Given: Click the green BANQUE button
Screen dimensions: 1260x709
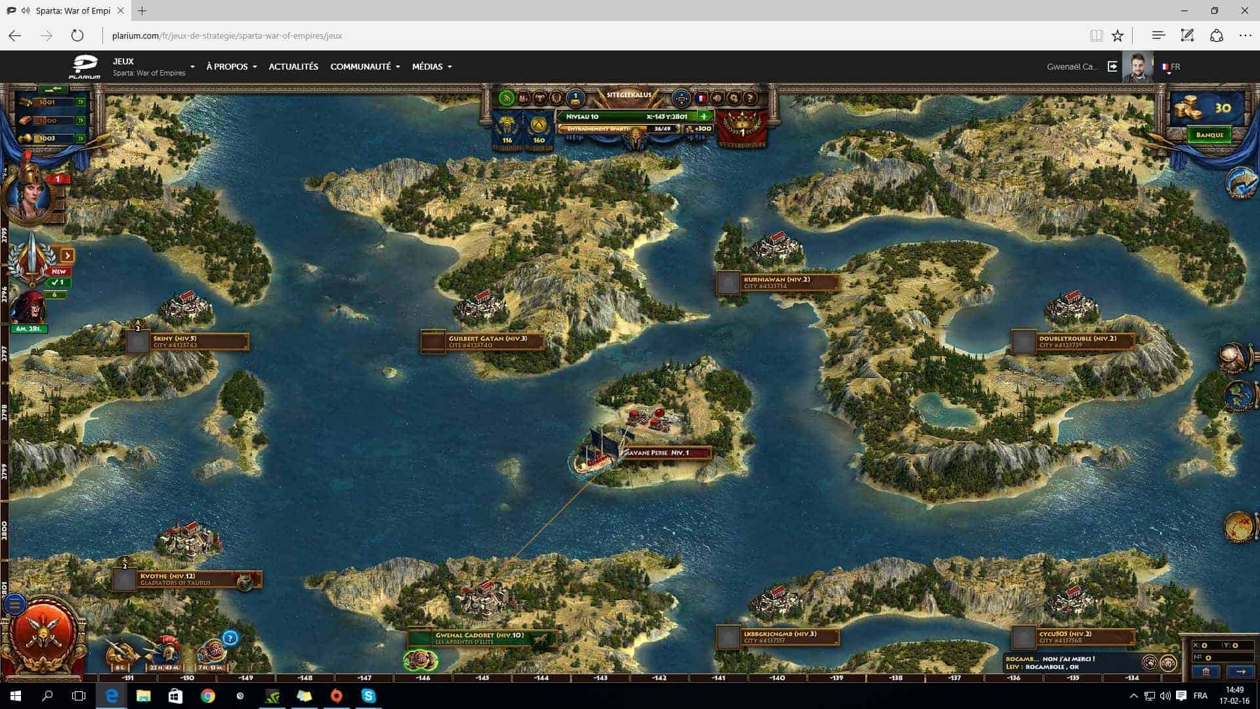Looking at the screenshot, I should click(1209, 135).
